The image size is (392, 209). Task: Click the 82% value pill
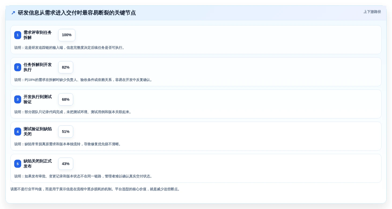(66, 67)
